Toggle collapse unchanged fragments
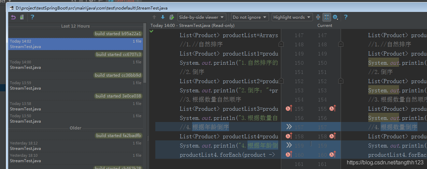 point(318,17)
